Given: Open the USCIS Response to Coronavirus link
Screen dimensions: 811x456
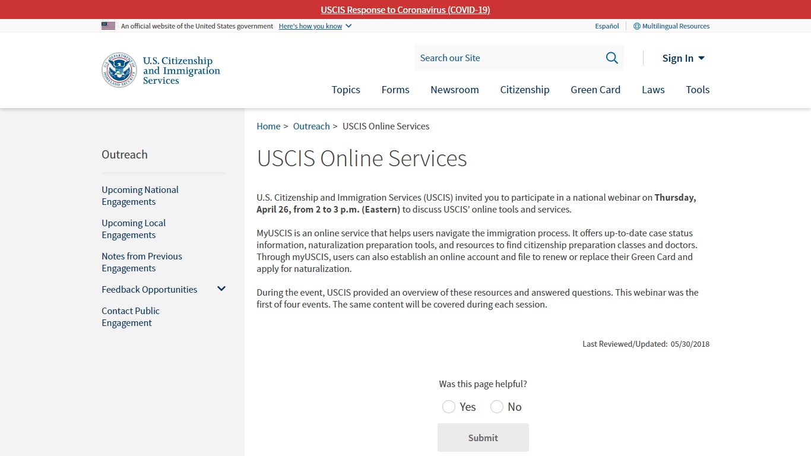Looking at the screenshot, I should pyautogui.click(x=405, y=9).
